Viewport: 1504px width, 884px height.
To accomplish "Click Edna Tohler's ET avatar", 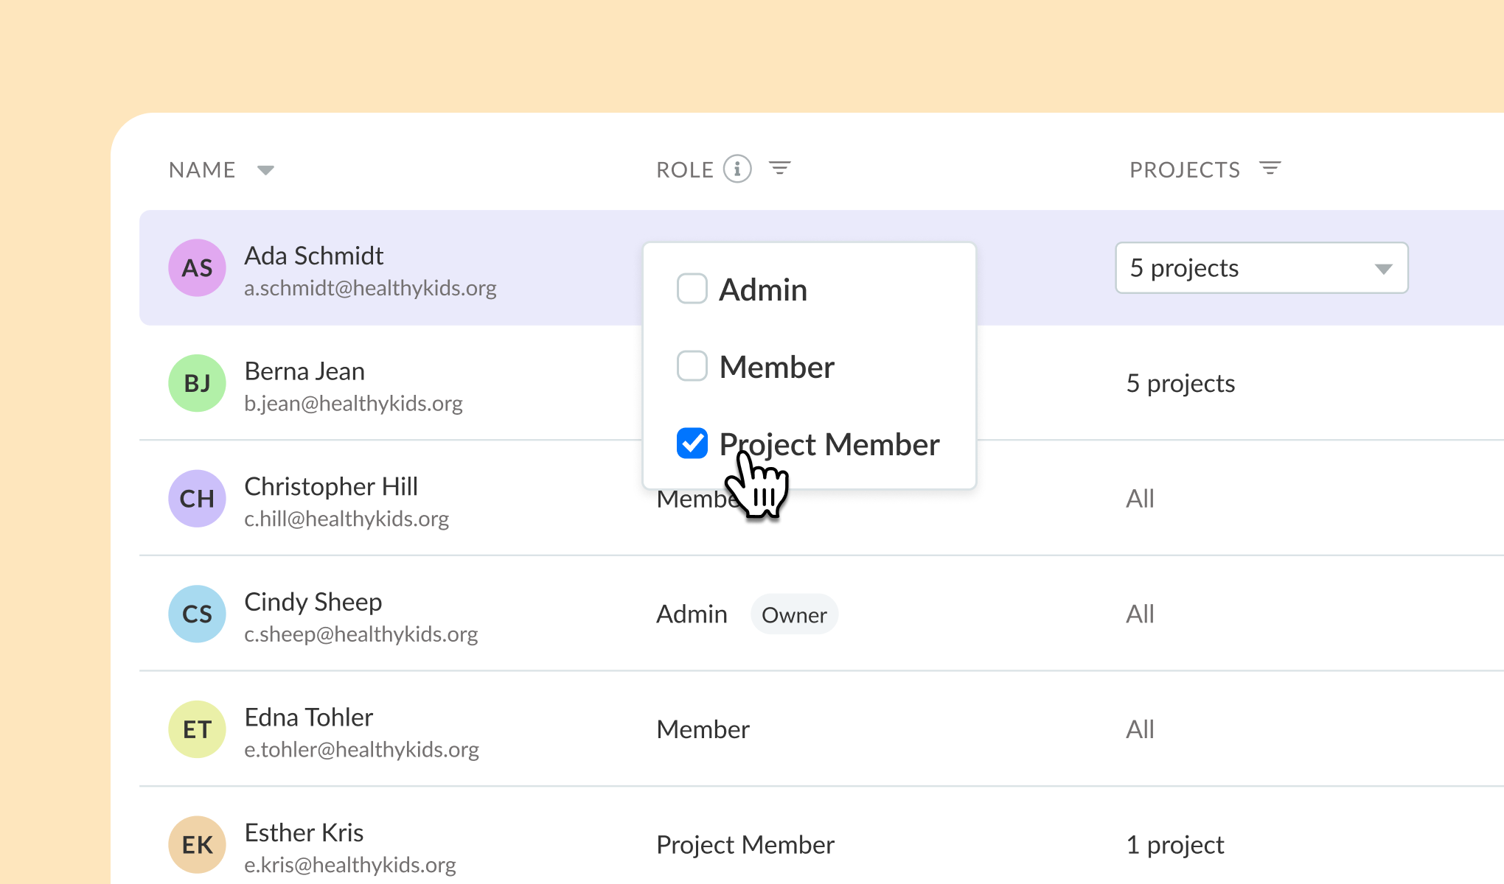I will pyautogui.click(x=197, y=729).
